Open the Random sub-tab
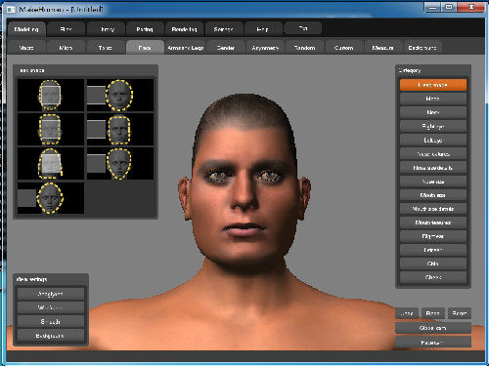 coord(304,48)
